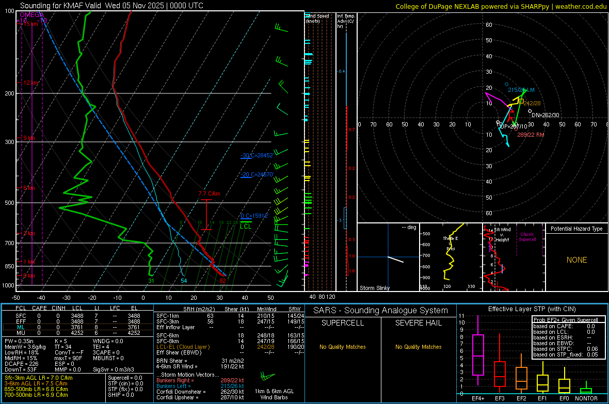Click the 850-500mb LR value
The height and width of the screenshot is (404, 609).
(36, 389)
